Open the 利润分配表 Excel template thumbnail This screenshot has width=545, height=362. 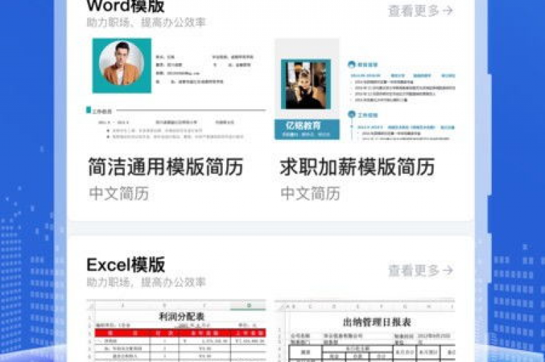[x=176, y=330]
